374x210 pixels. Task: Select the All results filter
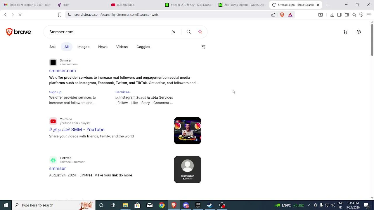(x=67, y=47)
